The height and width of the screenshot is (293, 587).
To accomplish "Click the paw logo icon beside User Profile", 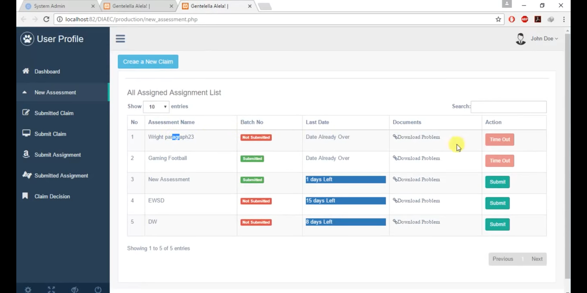I will click(27, 39).
